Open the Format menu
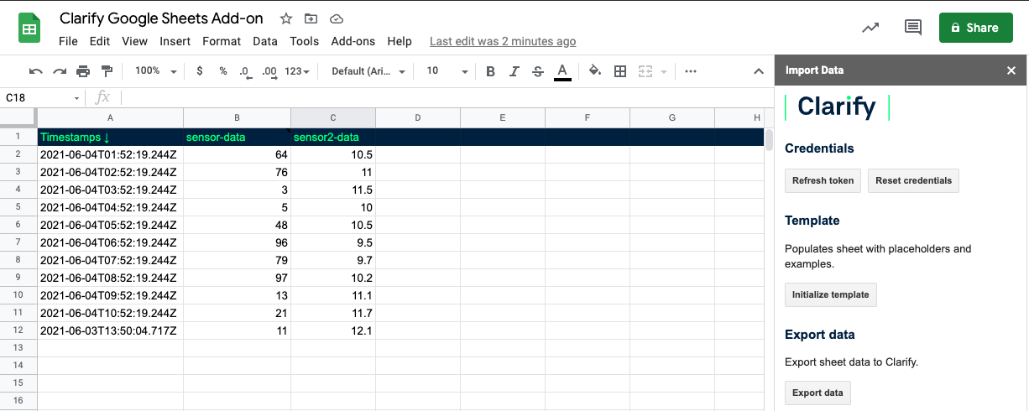The width and height of the screenshot is (1029, 411). pos(222,41)
